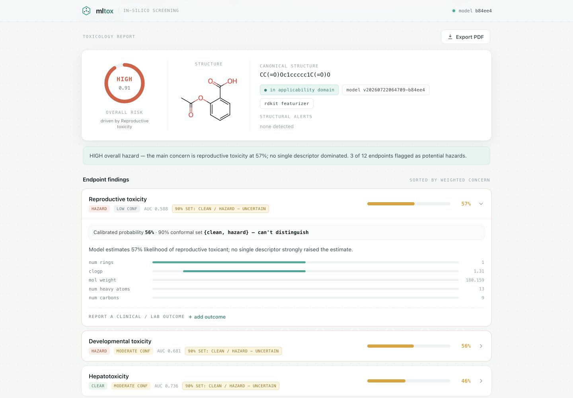
Task: Click the model v20260722064709-b84ee4 tag
Action: [386, 90]
